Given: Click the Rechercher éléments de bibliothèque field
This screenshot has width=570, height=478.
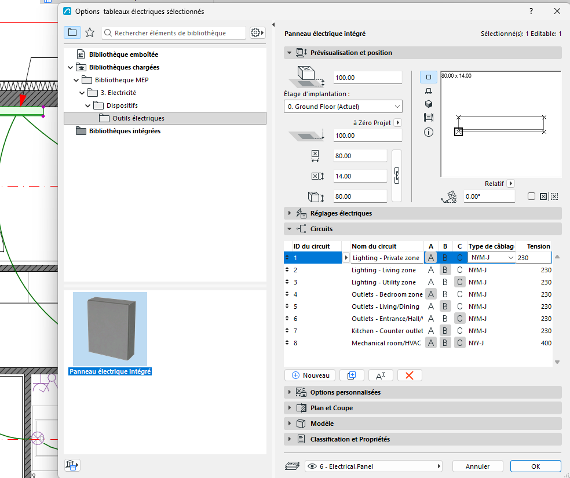Looking at the screenshot, I should coord(174,32).
